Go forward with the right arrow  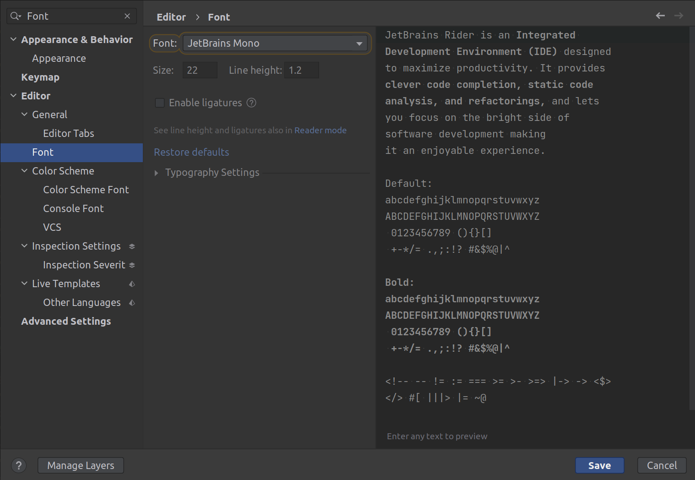pos(679,16)
